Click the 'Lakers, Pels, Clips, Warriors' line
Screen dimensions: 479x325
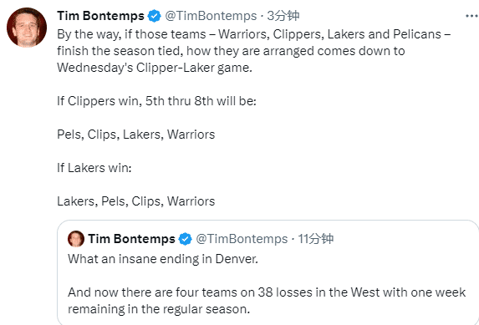click(x=136, y=201)
